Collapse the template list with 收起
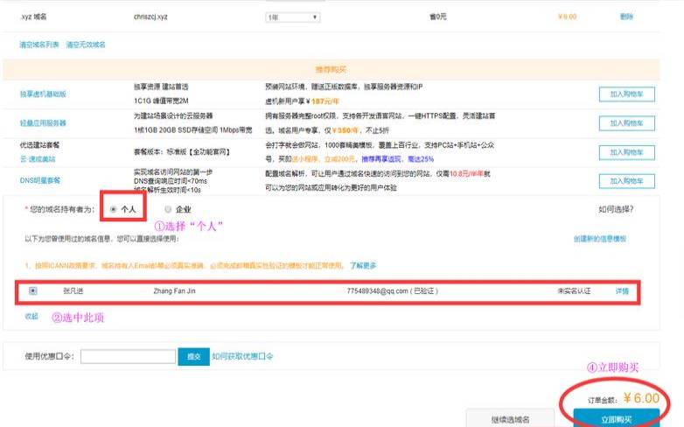684x427 pixels. 31,317
